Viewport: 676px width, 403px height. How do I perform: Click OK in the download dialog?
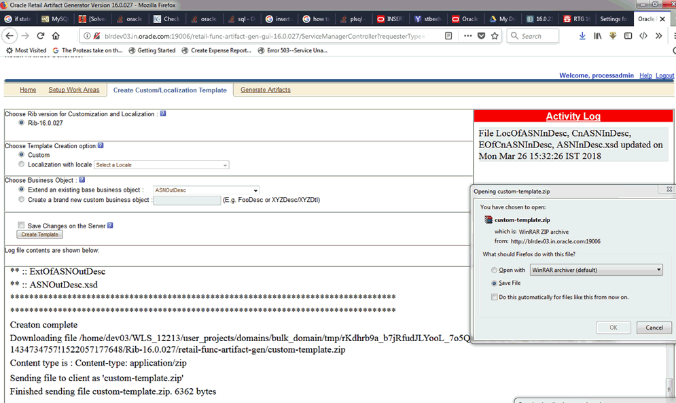tap(613, 328)
